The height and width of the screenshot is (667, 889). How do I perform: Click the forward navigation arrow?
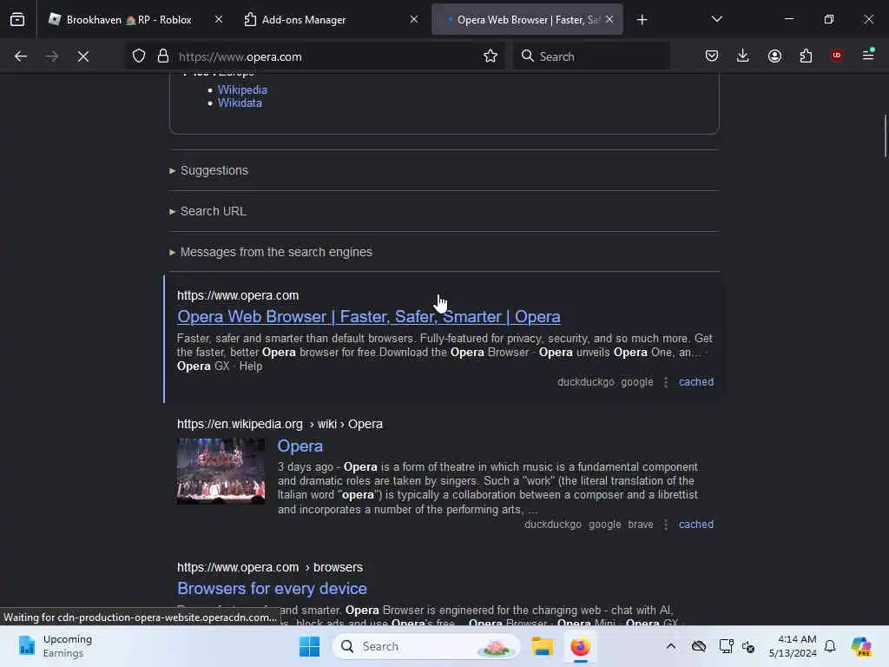point(52,56)
